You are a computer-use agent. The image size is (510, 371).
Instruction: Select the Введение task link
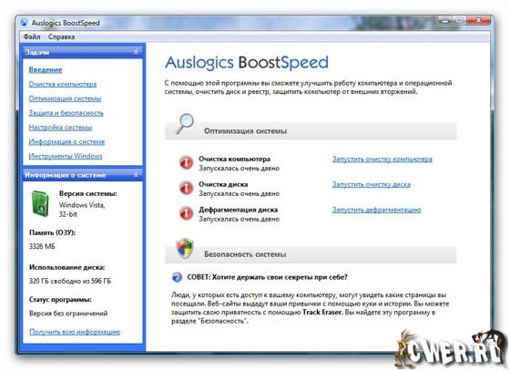[46, 69]
